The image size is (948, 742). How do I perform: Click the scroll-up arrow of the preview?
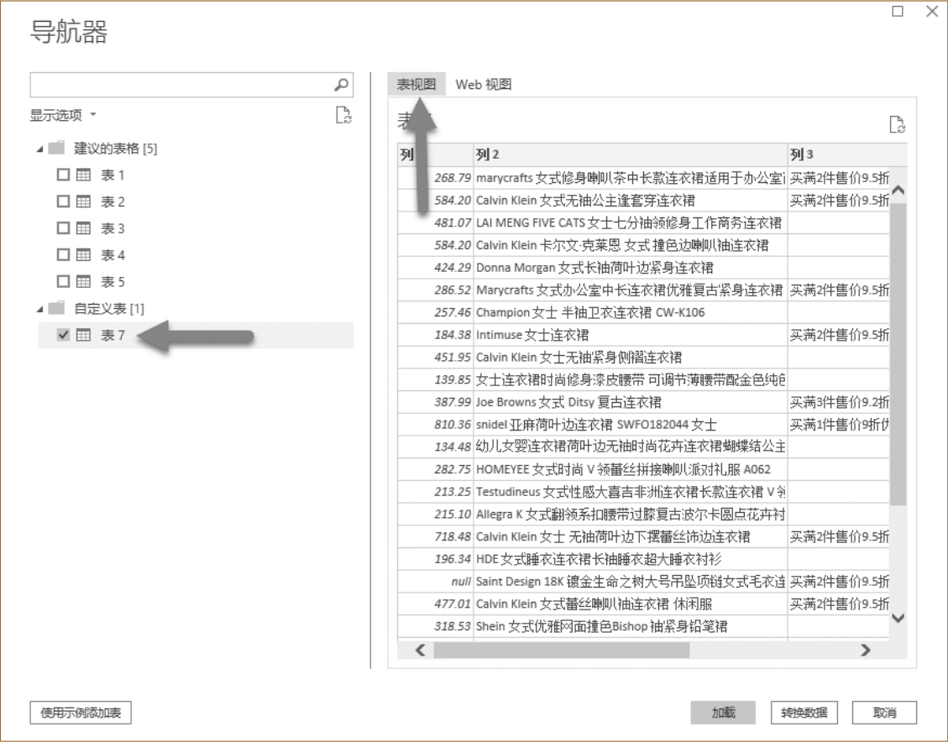click(898, 191)
